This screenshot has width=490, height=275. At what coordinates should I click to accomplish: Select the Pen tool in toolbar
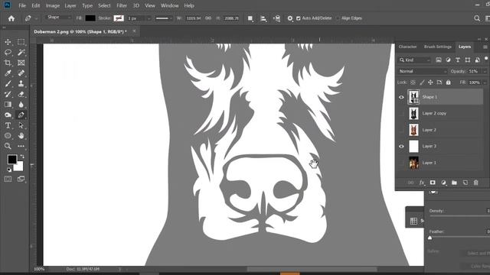[x=21, y=115]
